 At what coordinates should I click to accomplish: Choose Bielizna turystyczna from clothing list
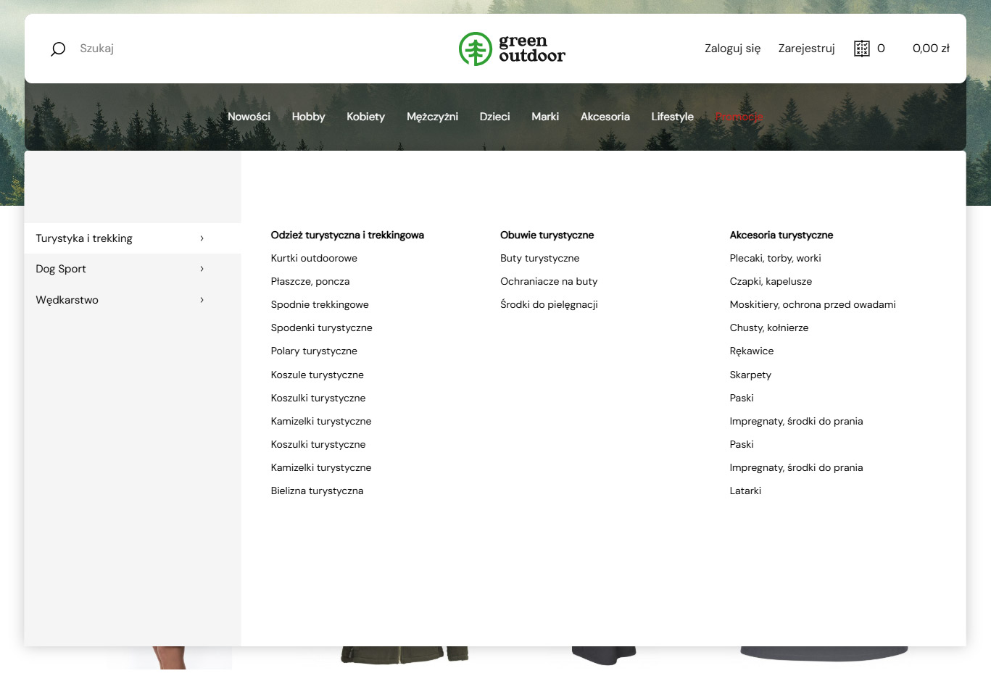(x=317, y=491)
